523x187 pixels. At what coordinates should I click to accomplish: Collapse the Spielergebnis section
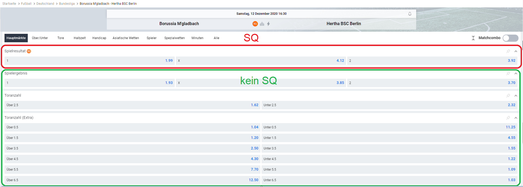tap(516, 73)
